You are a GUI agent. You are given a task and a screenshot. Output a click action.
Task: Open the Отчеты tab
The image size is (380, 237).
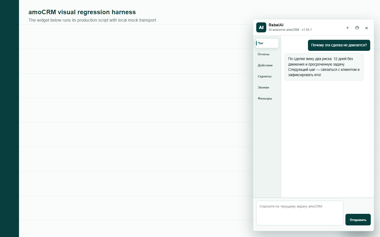[x=267, y=54]
